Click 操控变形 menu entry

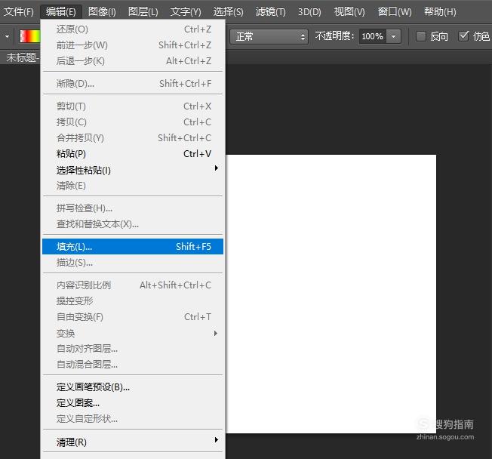click(x=133, y=300)
